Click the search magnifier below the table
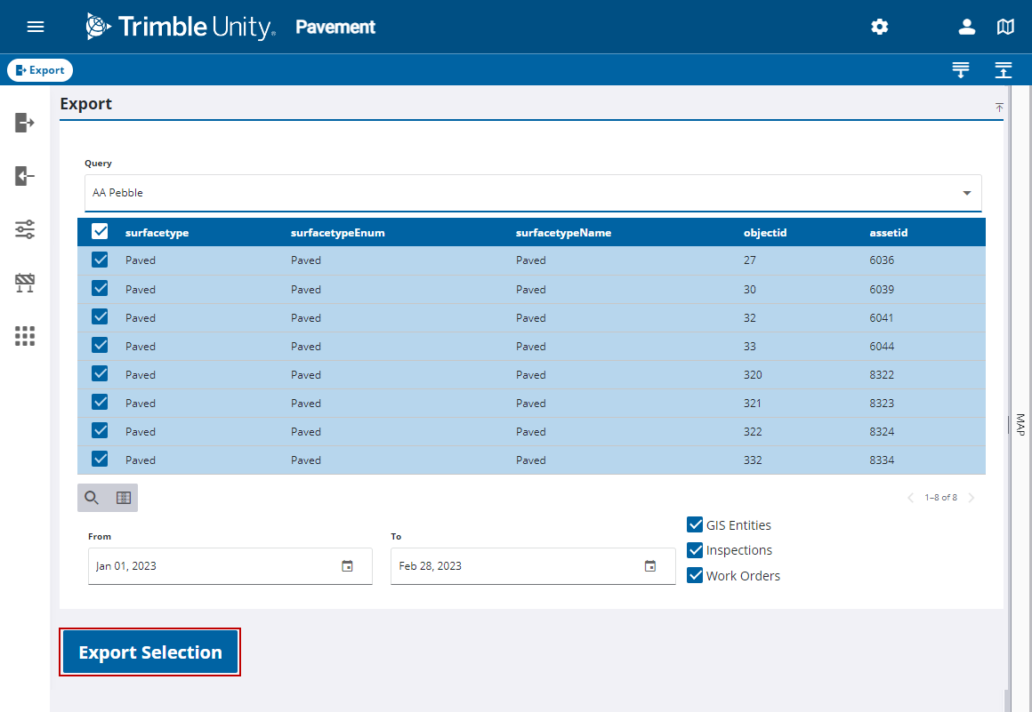Image resolution: width=1032 pixels, height=712 pixels. 93,498
